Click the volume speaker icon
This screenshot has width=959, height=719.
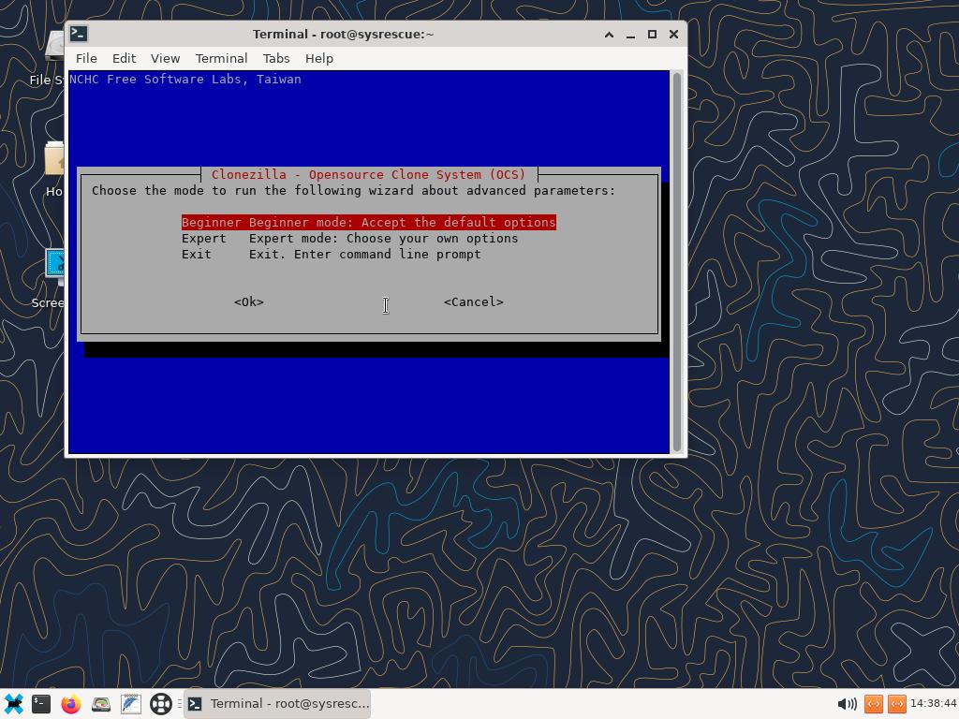[847, 703]
